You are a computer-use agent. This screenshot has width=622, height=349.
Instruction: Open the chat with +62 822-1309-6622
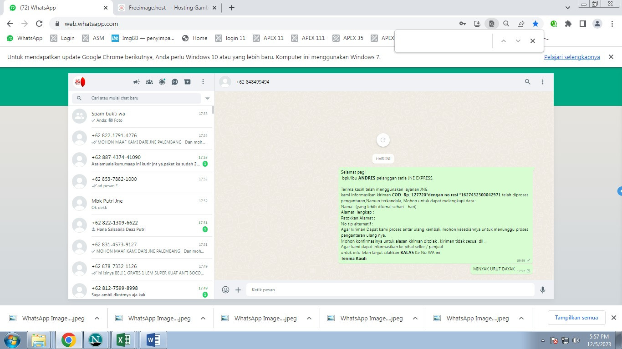[x=140, y=226]
